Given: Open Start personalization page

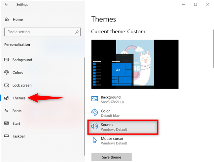Looking at the screenshot, I should [x=16, y=123].
